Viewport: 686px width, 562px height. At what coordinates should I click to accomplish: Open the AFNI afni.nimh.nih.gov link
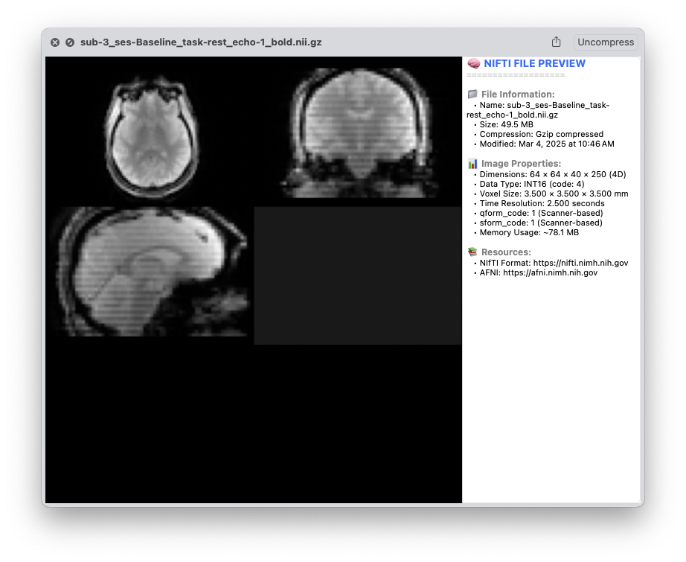pyautogui.click(x=550, y=272)
